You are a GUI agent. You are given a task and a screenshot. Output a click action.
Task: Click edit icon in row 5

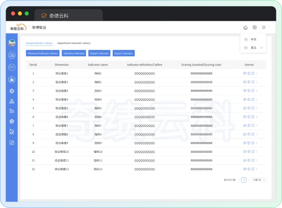tap(245, 108)
